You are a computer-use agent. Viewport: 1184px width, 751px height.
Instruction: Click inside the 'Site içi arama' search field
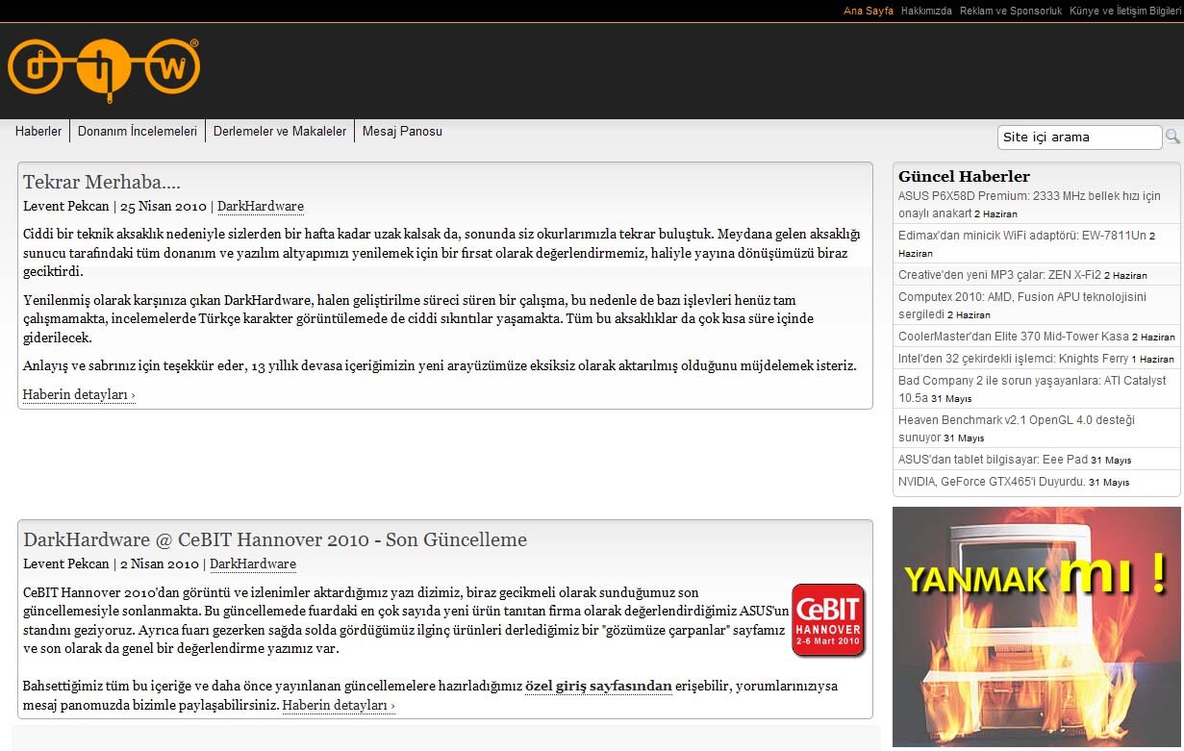pyautogui.click(x=1079, y=138)
